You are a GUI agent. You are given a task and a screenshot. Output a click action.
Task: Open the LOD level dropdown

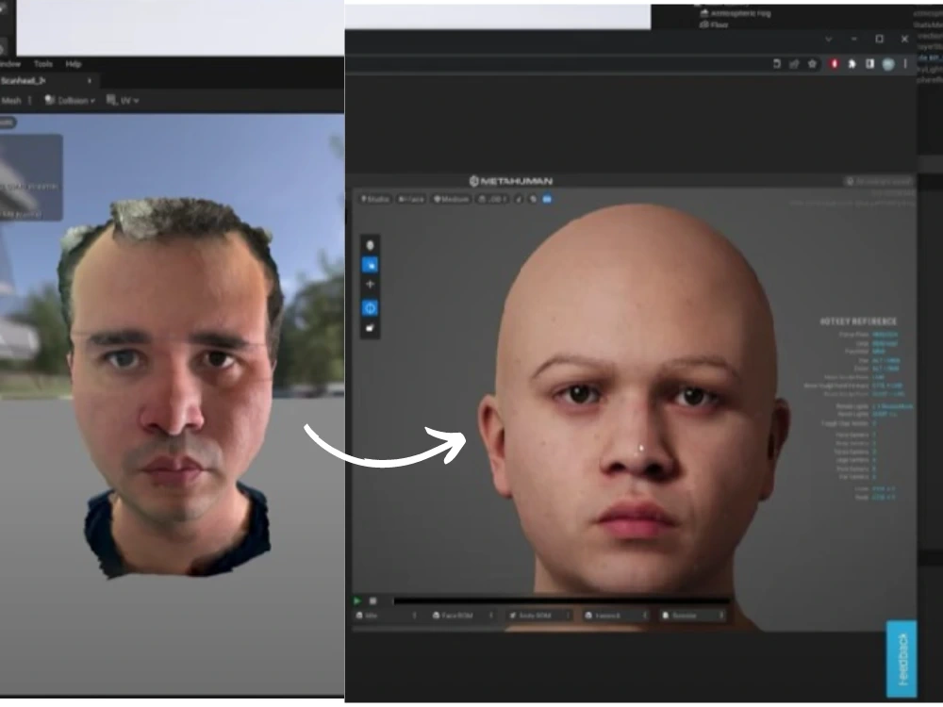pyautogui.click(x=492, y=199)
